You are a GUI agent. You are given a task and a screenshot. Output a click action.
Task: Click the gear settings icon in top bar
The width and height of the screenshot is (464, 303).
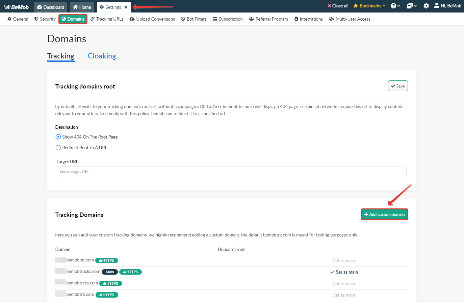426,6
